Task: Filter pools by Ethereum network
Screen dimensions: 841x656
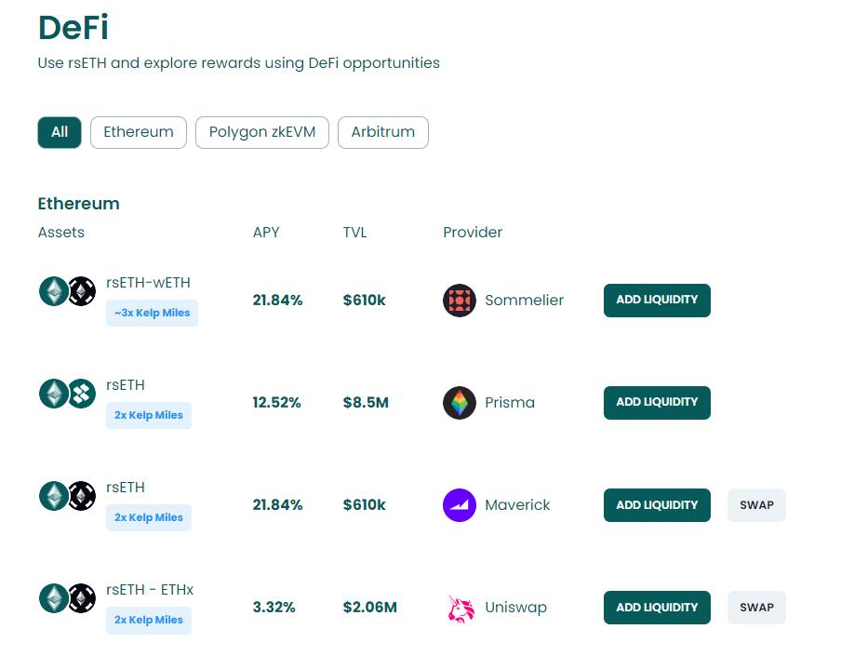Action: point(139,132)
